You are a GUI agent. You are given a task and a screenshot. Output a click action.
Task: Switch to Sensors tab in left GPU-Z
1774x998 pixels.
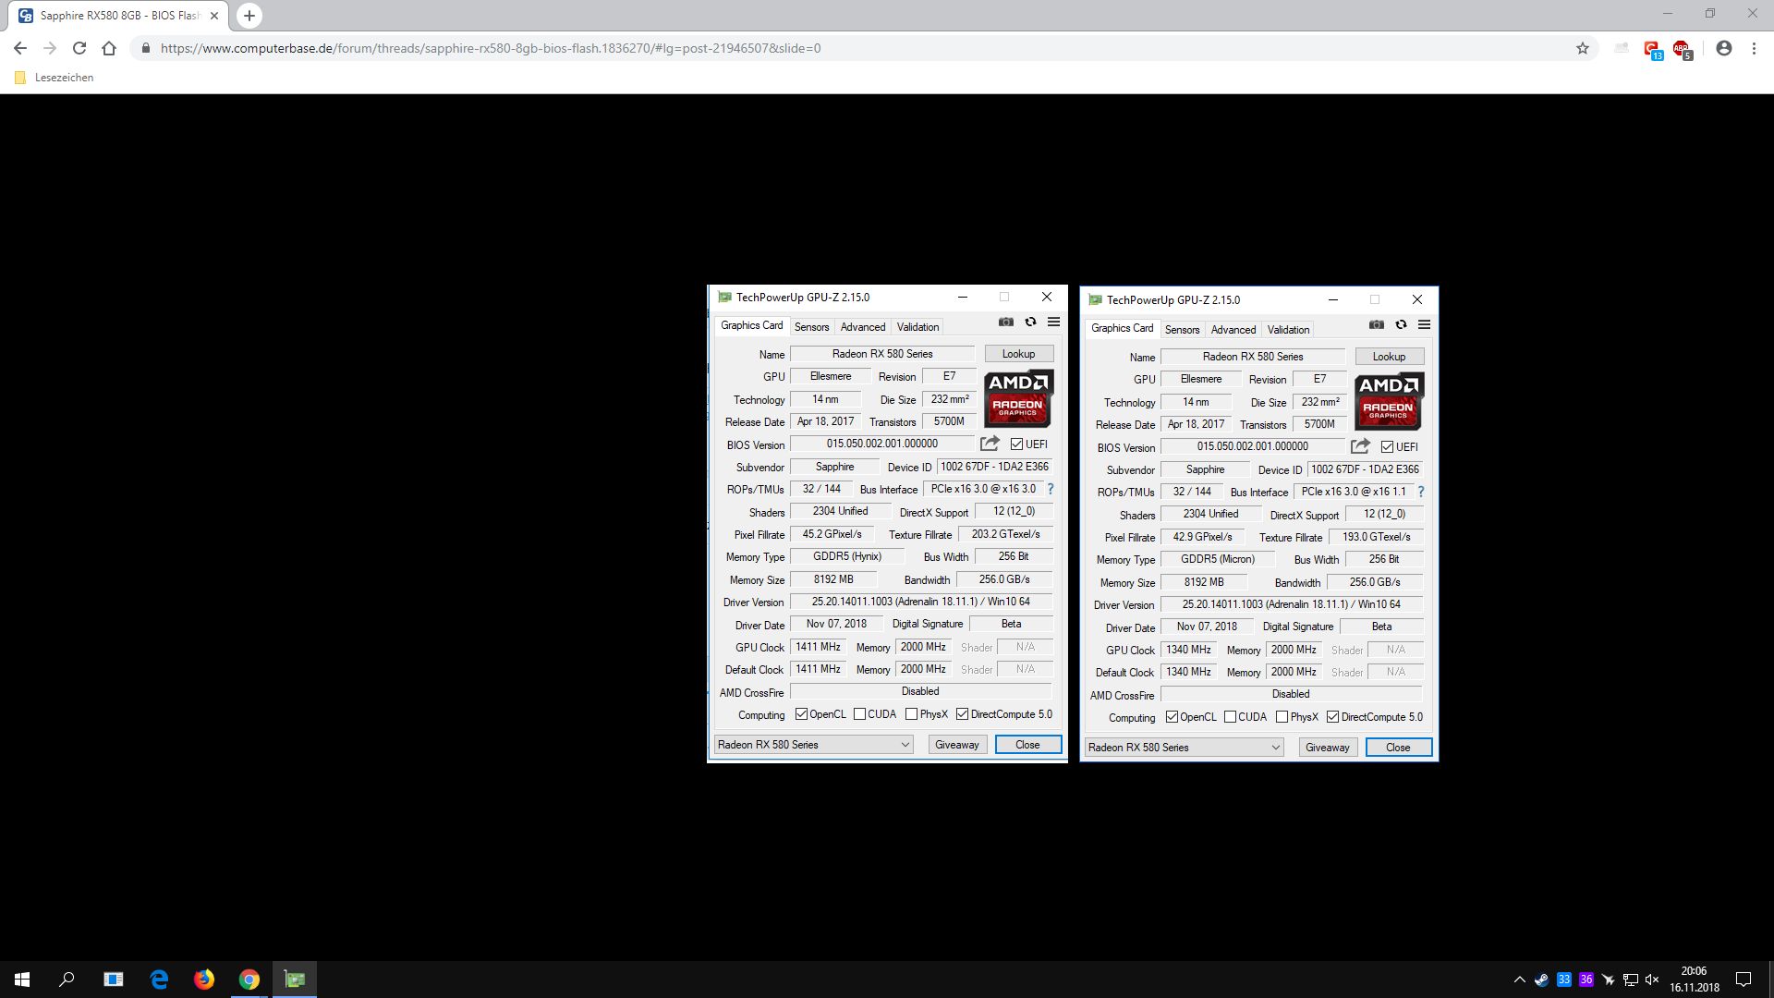(x=811, y=327)
